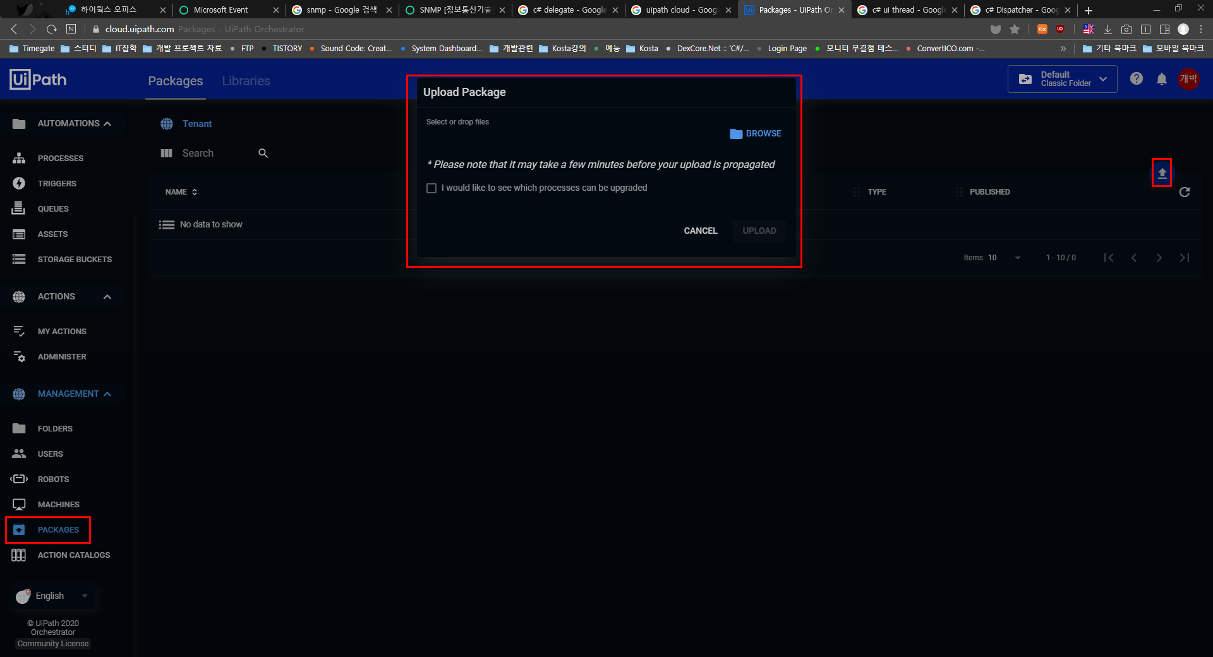Switch to c# Dispatcher browser tab
This screenshot has height=657, width=1213.
click(x=1020, y=10)
